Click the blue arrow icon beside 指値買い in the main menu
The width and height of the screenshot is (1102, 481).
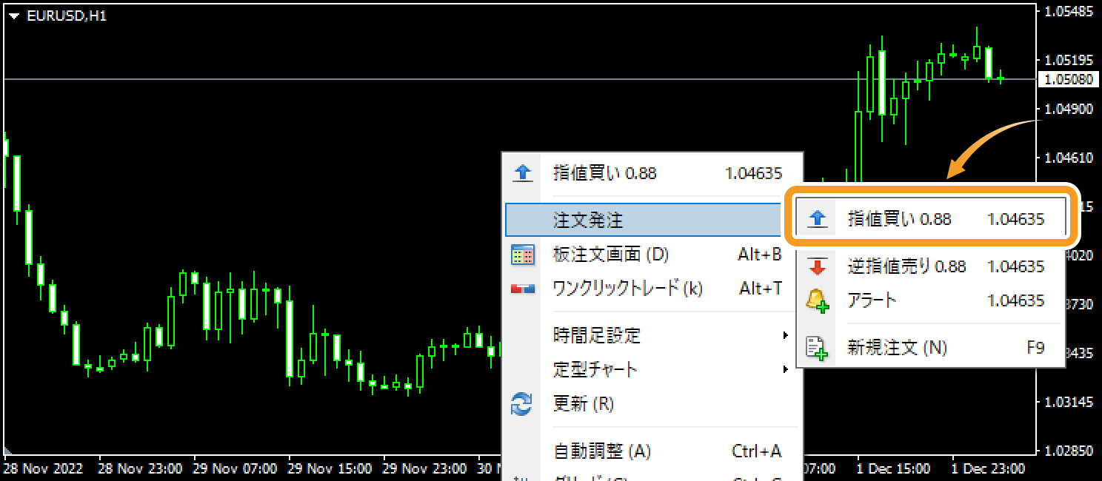pyautogui.click(x=522, y=174)
